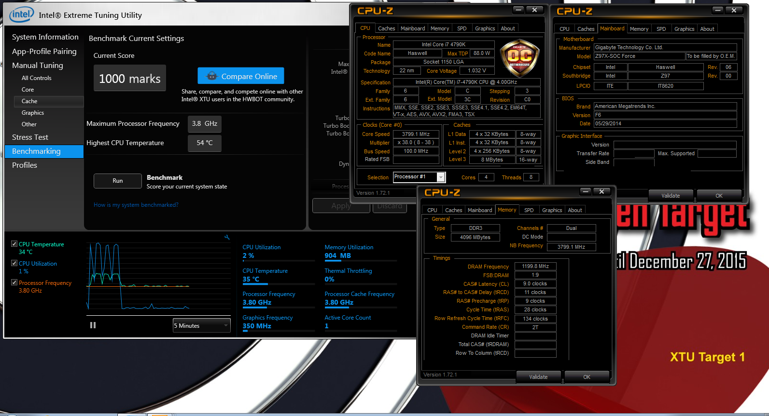
Task: Click the Intel logo in XTU title
Action: (x=21, y=14)
